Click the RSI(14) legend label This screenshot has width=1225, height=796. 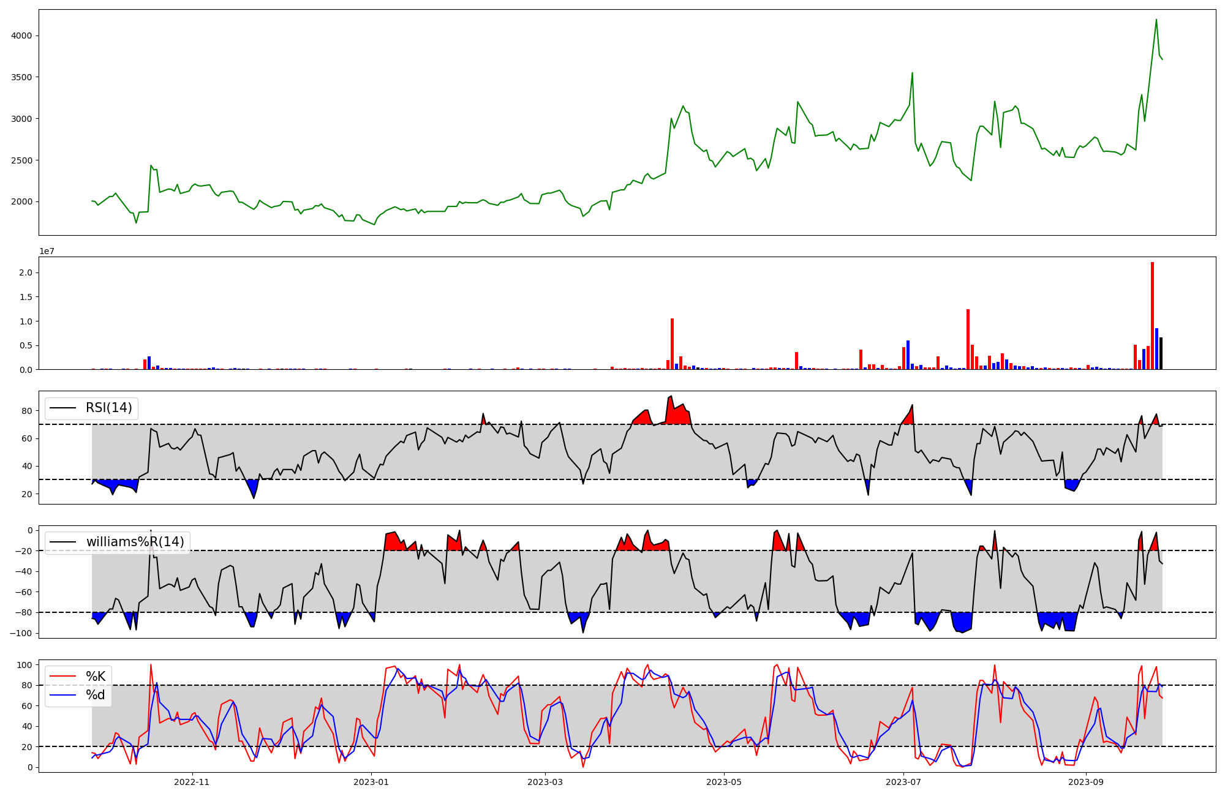pos(108,408)
